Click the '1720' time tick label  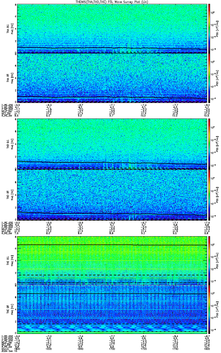(x=144, y=349)
